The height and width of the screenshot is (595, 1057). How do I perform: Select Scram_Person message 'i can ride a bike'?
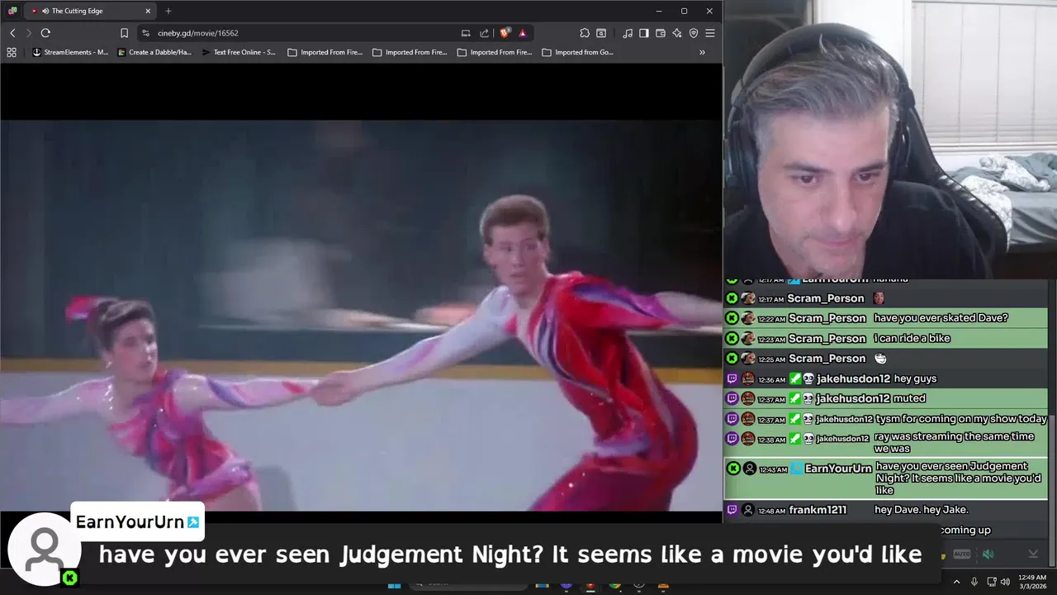click(912, 338)
